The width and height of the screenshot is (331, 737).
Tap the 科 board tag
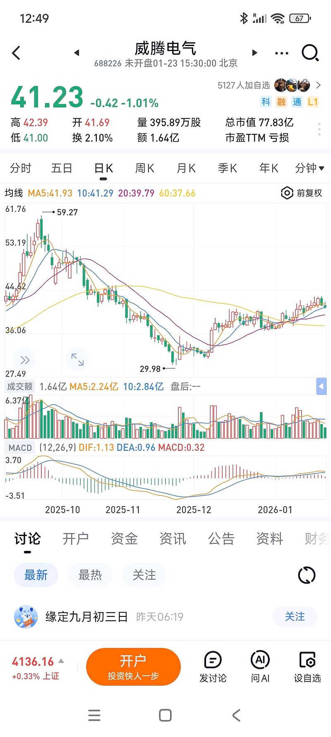pos(266,102)
